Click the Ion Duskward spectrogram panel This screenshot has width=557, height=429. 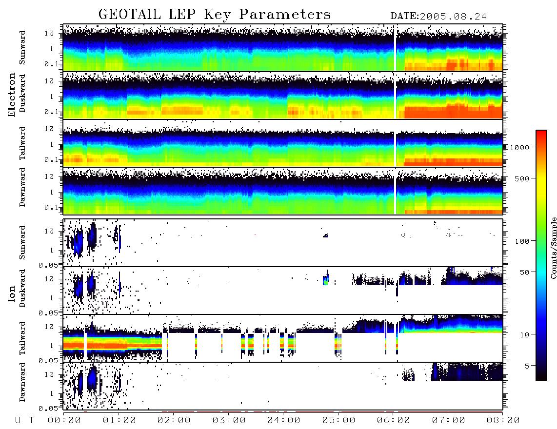point(283,291)
